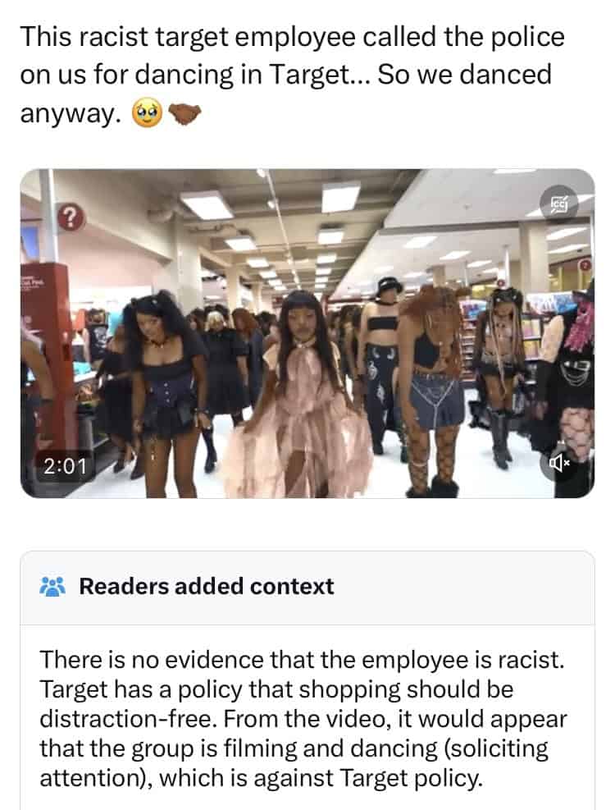The height and width of the screenshot is (810, 615).
Task: Click the tweet line mentioning "dancing in Target"
Action: click(285, 75)
